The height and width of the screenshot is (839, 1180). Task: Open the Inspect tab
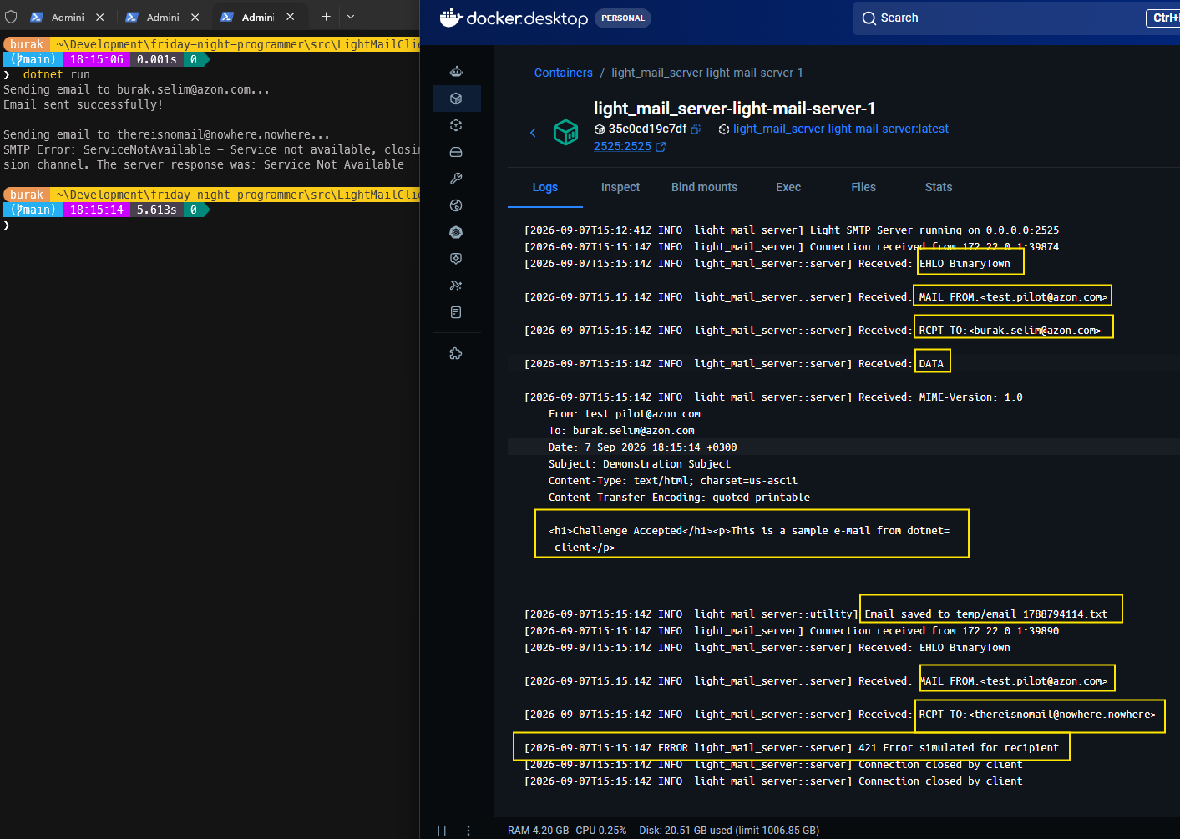620,187
